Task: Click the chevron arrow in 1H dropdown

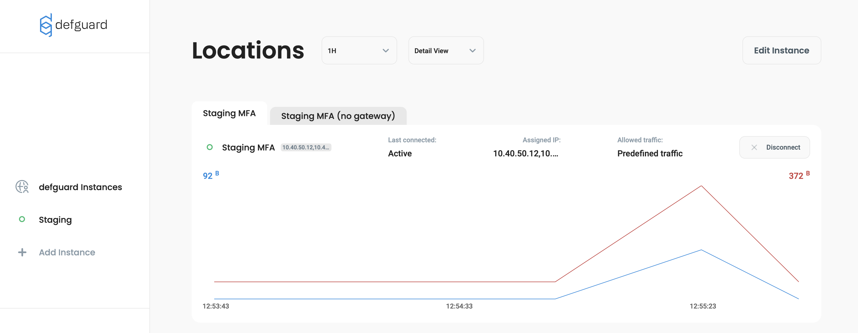Action: [385, 51]
